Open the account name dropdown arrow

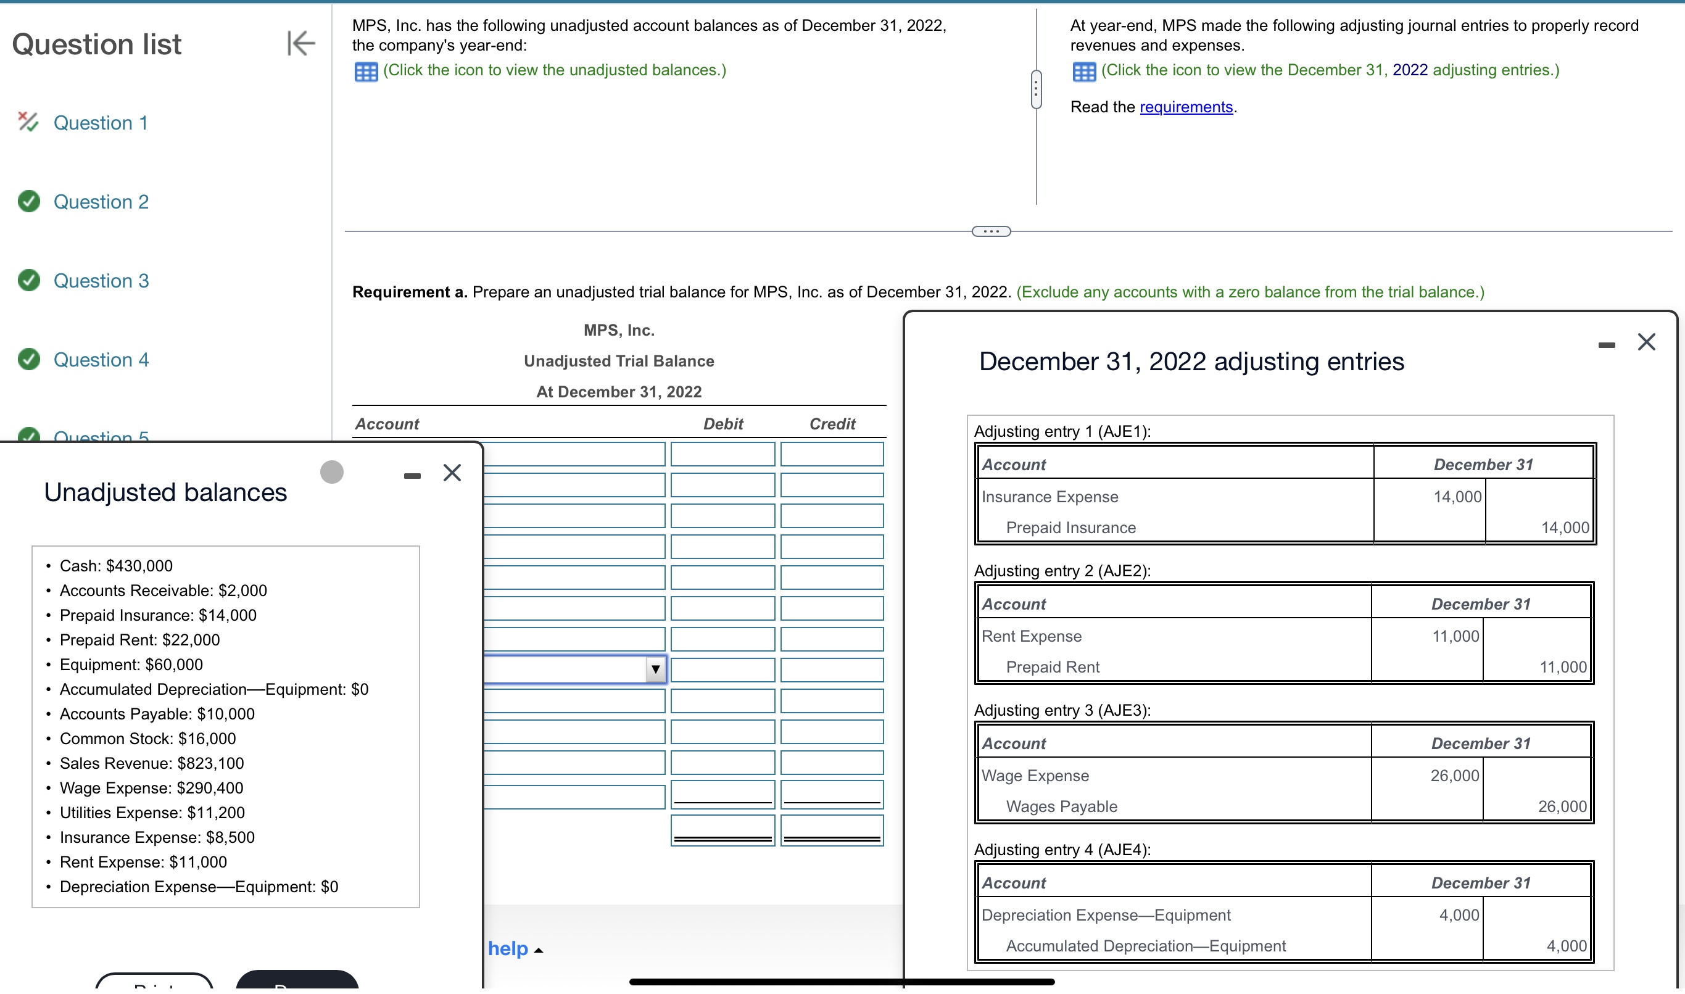655,669
